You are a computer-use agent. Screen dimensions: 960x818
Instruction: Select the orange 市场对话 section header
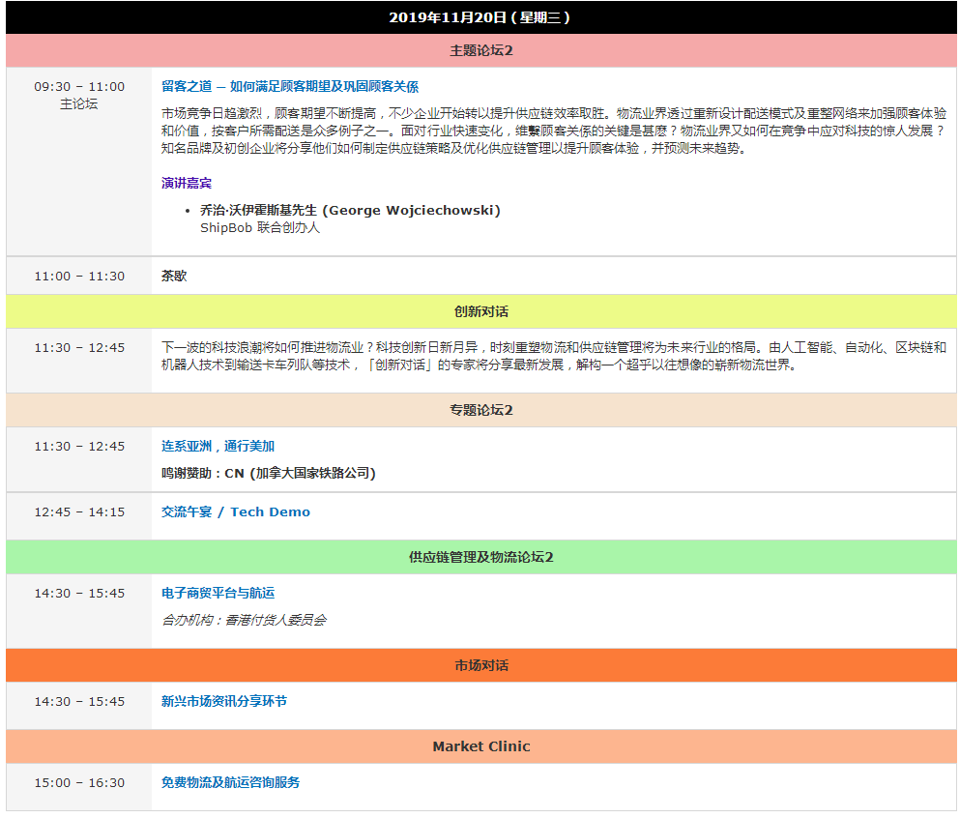(x=480, y=665)
